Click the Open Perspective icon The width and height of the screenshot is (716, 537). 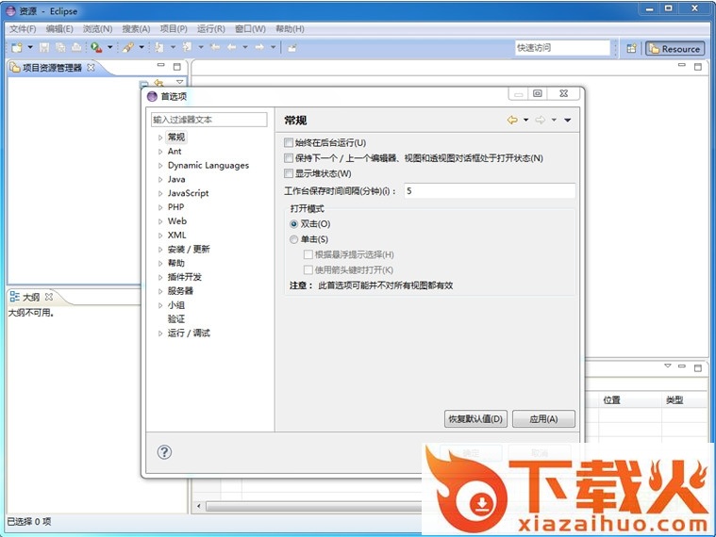point(631,48)
